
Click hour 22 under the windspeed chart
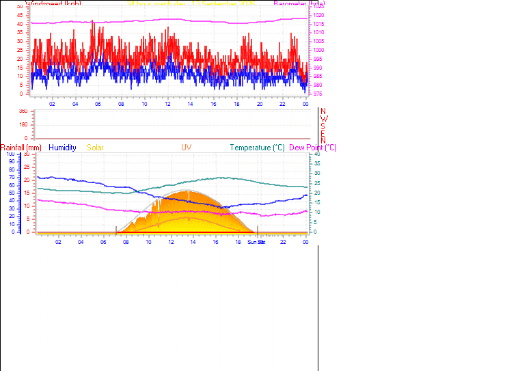(x=282, y=104)
